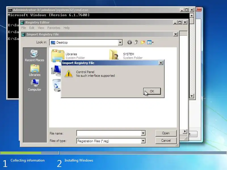
Task: Go up one folder level
Action: [x=136, y=42]
